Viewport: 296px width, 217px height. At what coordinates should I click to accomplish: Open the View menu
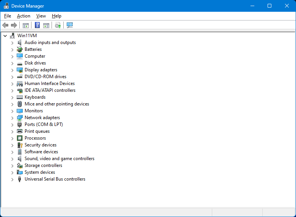(x=41, y=16)
